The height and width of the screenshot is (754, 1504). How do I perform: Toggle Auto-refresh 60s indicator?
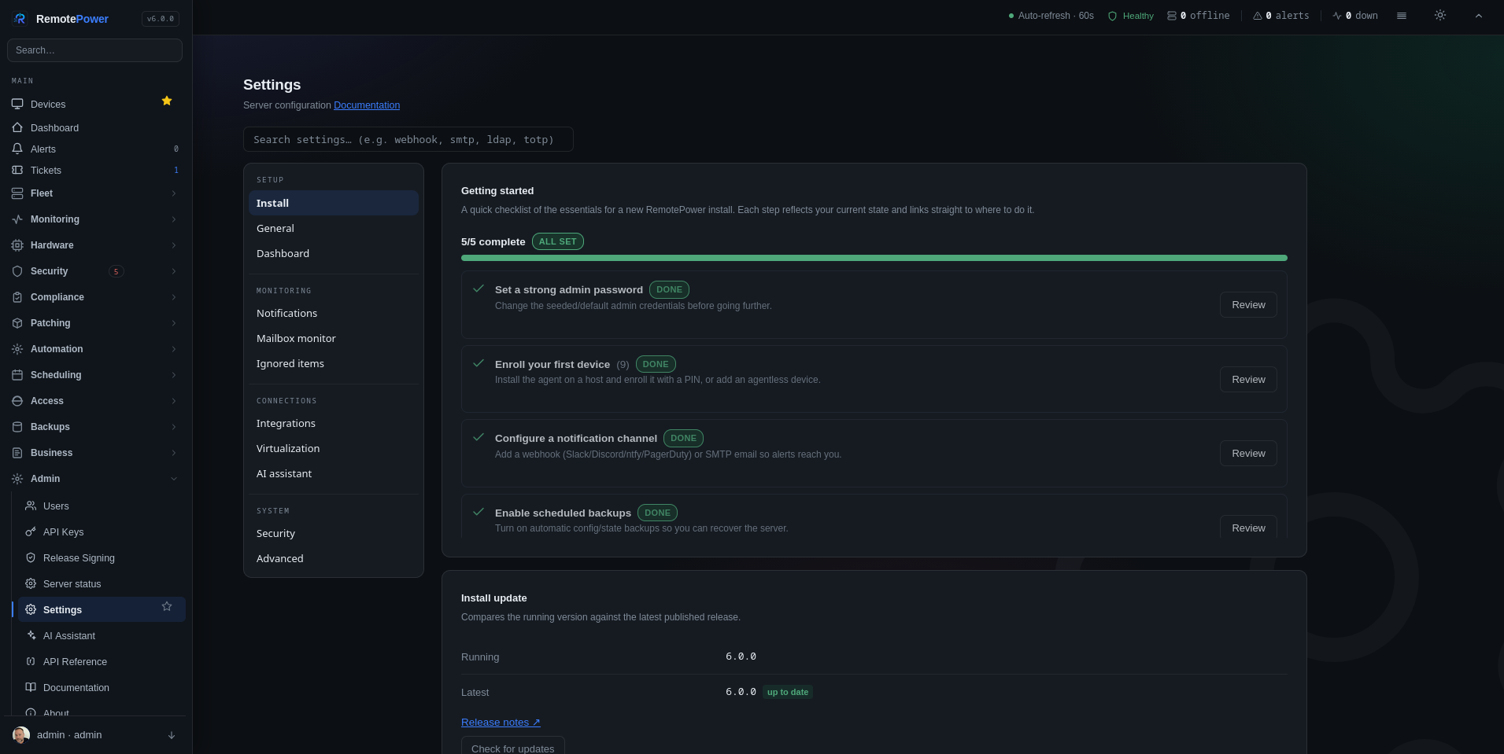(1051, 16)
